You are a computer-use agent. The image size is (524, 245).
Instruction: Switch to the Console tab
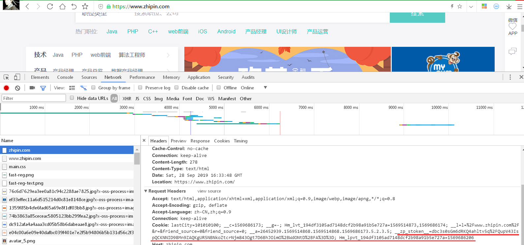coord(65,77)
